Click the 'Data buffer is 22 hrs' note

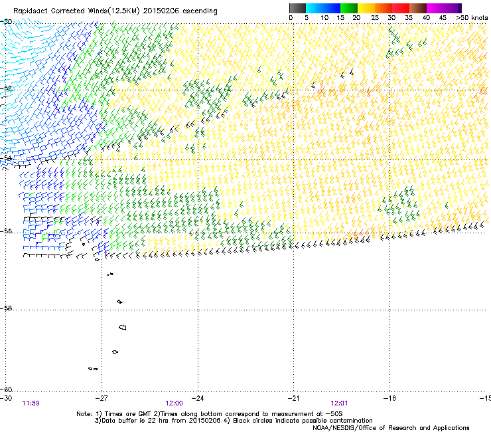click(x=234, y=421)
